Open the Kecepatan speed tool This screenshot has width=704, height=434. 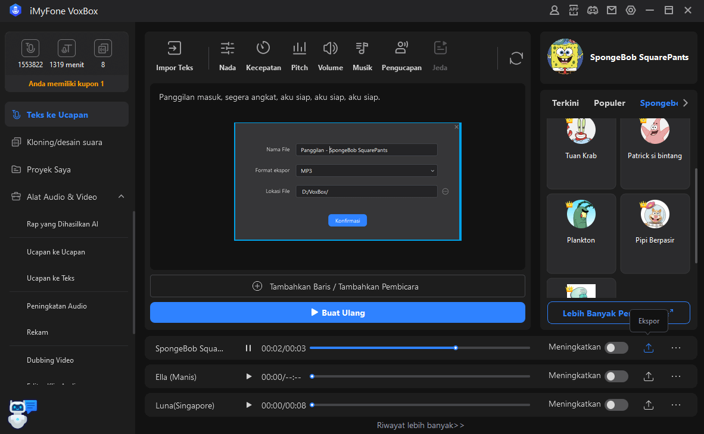click(x=263, y=56)
